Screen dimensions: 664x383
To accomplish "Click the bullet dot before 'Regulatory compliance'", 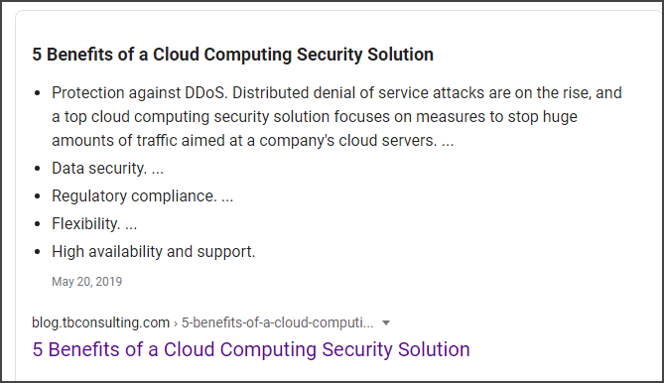I will pyautogui.click(x=38, y=196).
